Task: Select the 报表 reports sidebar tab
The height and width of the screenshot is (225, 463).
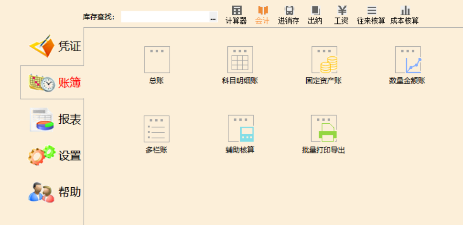Action: 54,119
